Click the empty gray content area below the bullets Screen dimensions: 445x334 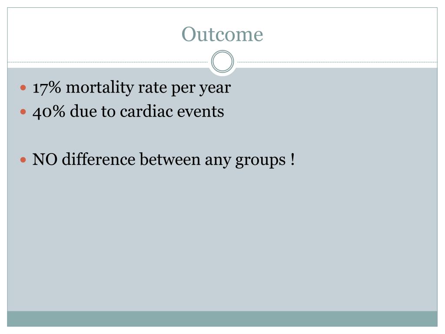tap(222, 241)
